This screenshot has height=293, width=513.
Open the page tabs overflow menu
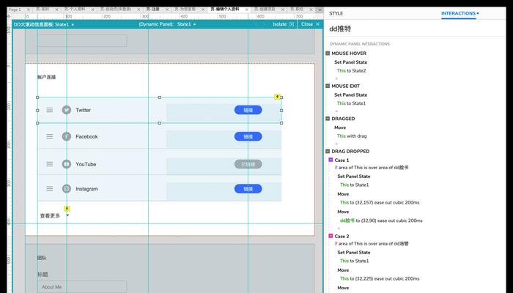pyautogui.click(x=320, y=10)
